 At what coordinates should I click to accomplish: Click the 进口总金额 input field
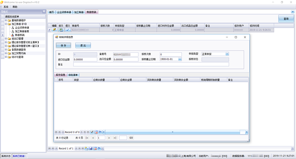coord(85,60)
